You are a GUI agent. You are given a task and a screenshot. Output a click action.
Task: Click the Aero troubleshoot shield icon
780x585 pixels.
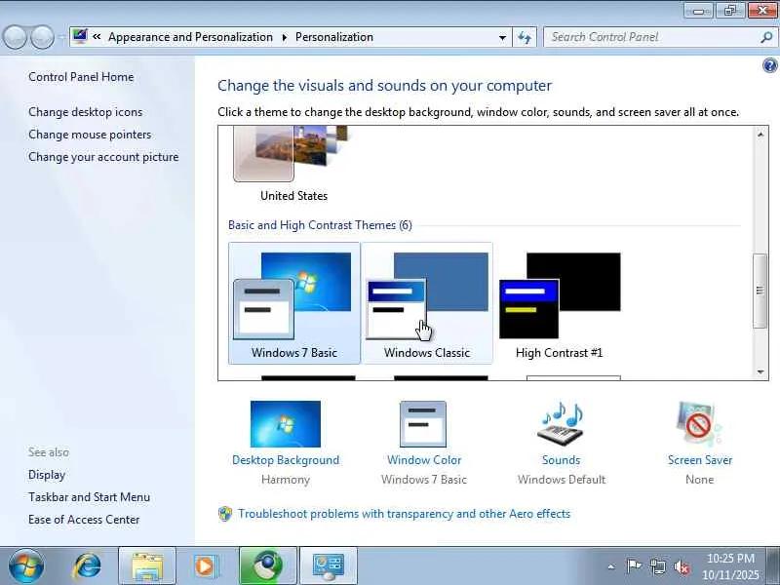225,514
